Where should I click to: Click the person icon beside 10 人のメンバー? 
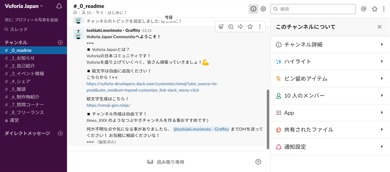click(x=279, y=96)
